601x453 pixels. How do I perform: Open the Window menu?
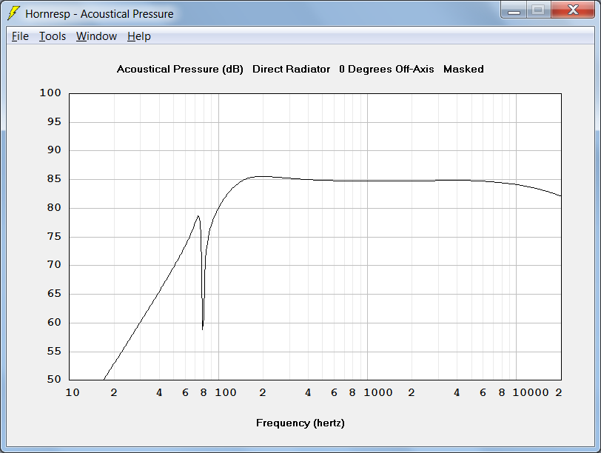[96, 36]
